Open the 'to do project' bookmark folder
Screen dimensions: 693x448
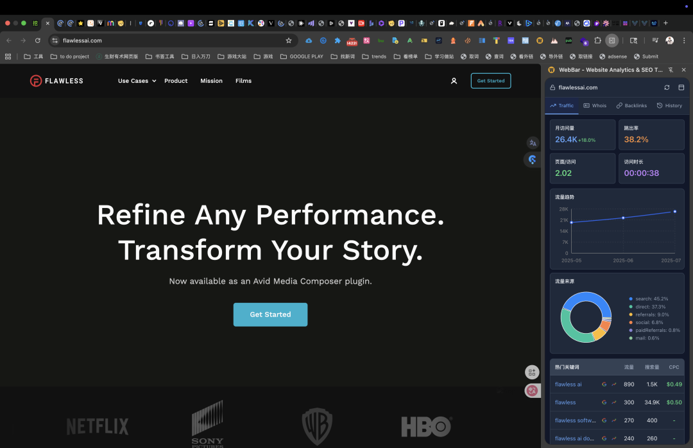(70, 56)
